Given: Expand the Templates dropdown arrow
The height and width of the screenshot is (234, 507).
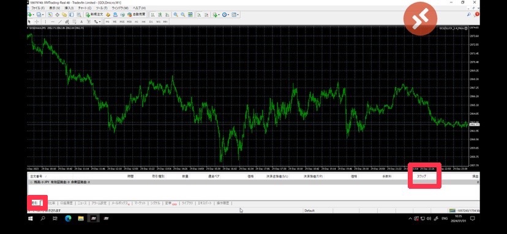Looking at the screenshot, I should 238,15.
